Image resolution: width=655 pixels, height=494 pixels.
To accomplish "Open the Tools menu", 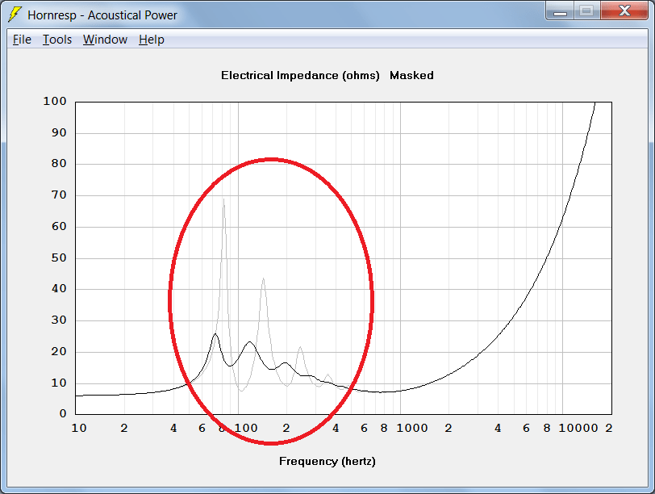I will click(x=57, y=40).
